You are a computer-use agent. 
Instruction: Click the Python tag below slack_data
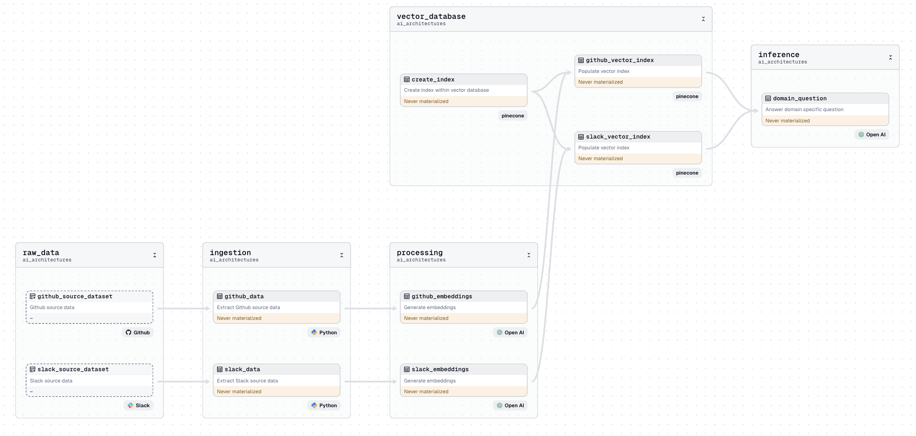point(324,405)
